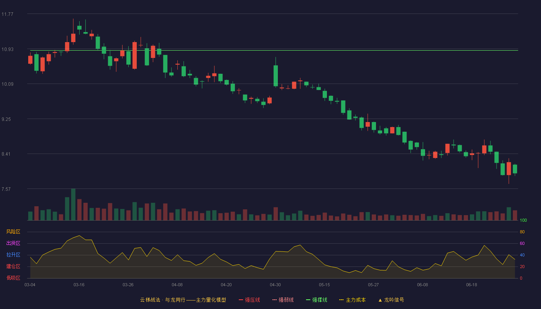Click the green horizontal support line
The height and width of the screenshot is (309, 541).
(x=274, y=50)
